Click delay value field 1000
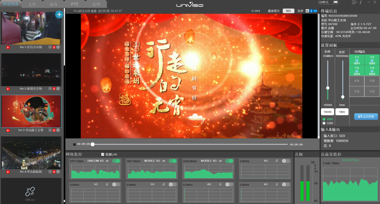The height and width of the screenshot is (204, 380). [x=342, y=112]
